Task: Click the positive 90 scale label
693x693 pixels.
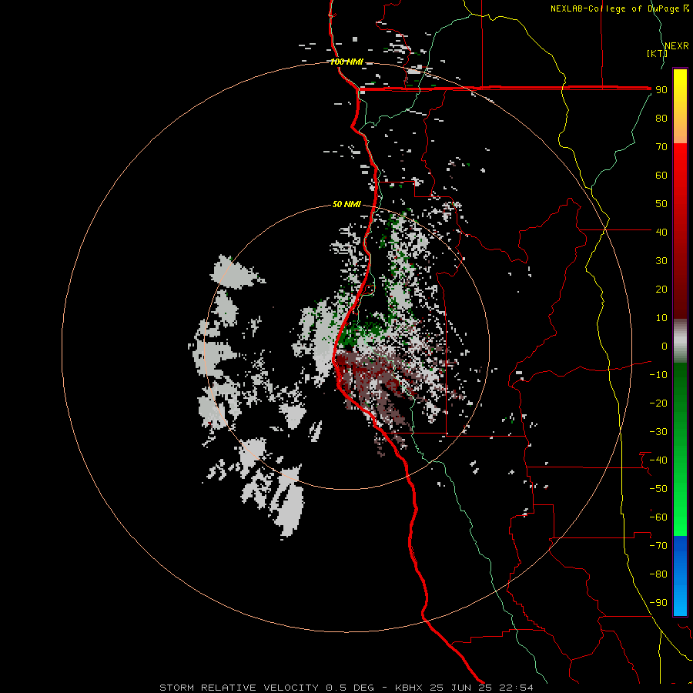Action: tap(661, 90)
